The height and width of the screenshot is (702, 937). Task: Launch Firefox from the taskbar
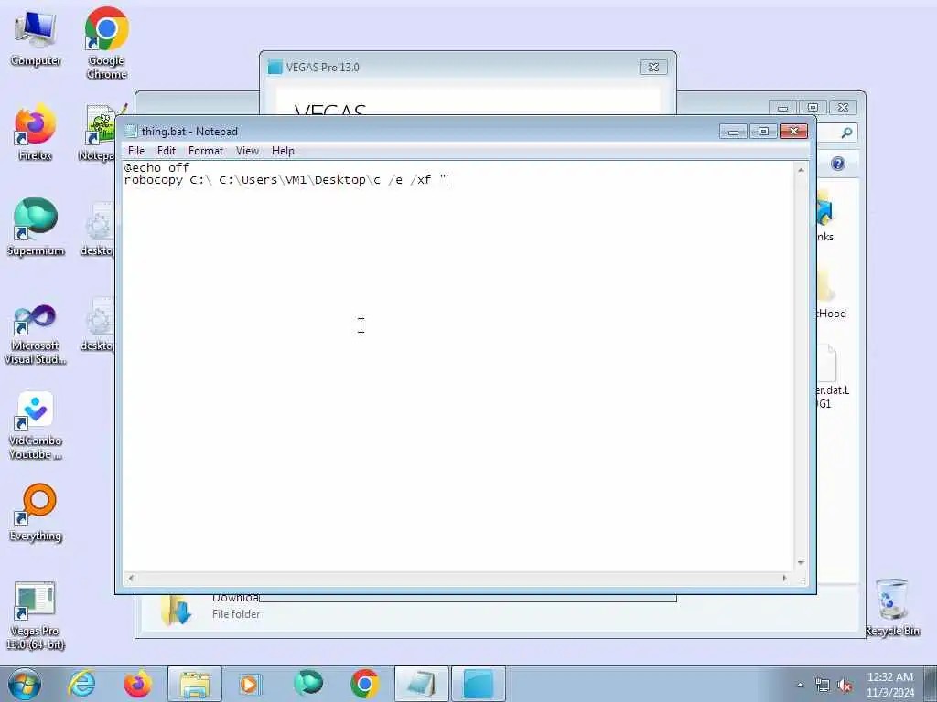click(x=138, y=684)
